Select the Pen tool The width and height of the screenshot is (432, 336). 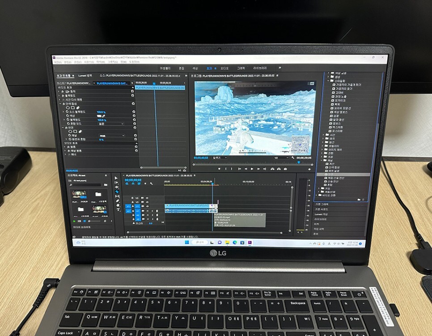[x=117, y=201]
